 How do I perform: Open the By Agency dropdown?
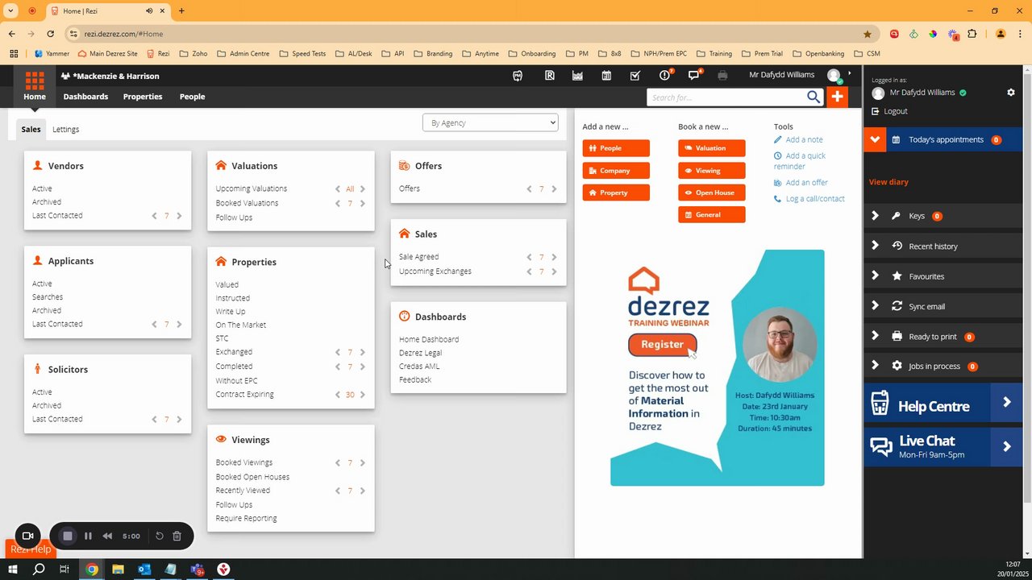tap(490, 122)
